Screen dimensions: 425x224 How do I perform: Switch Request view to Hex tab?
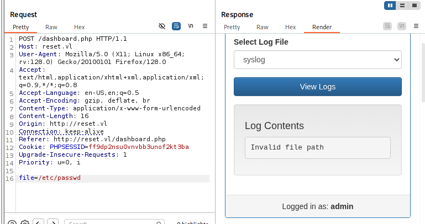tap(80, 27)
